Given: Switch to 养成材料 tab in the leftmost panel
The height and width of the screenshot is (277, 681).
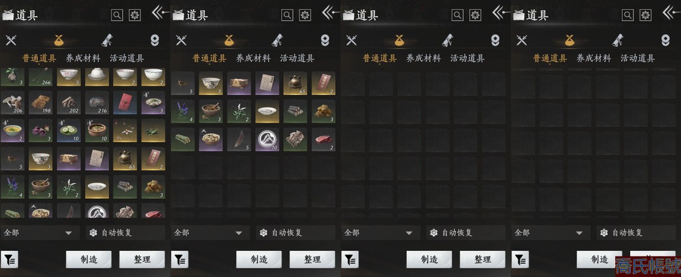Looking at the screenshot, I should 83,58.
